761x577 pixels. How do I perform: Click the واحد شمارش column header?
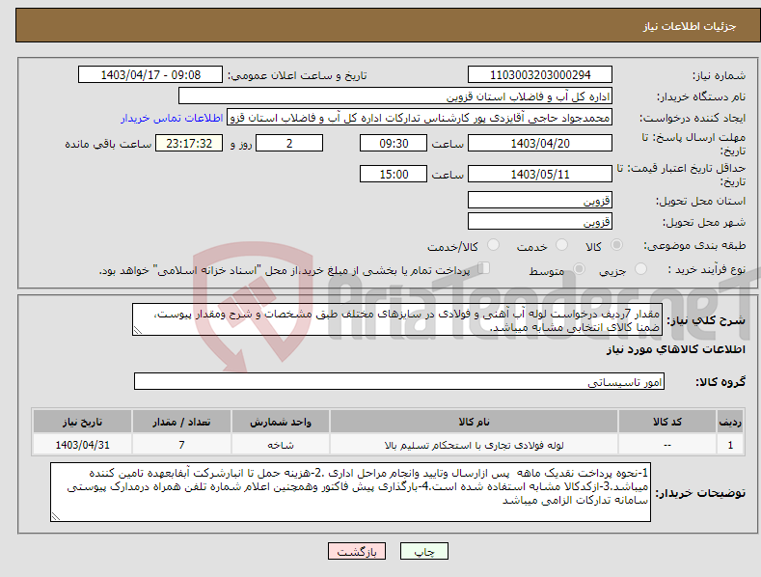pos(281,422)
